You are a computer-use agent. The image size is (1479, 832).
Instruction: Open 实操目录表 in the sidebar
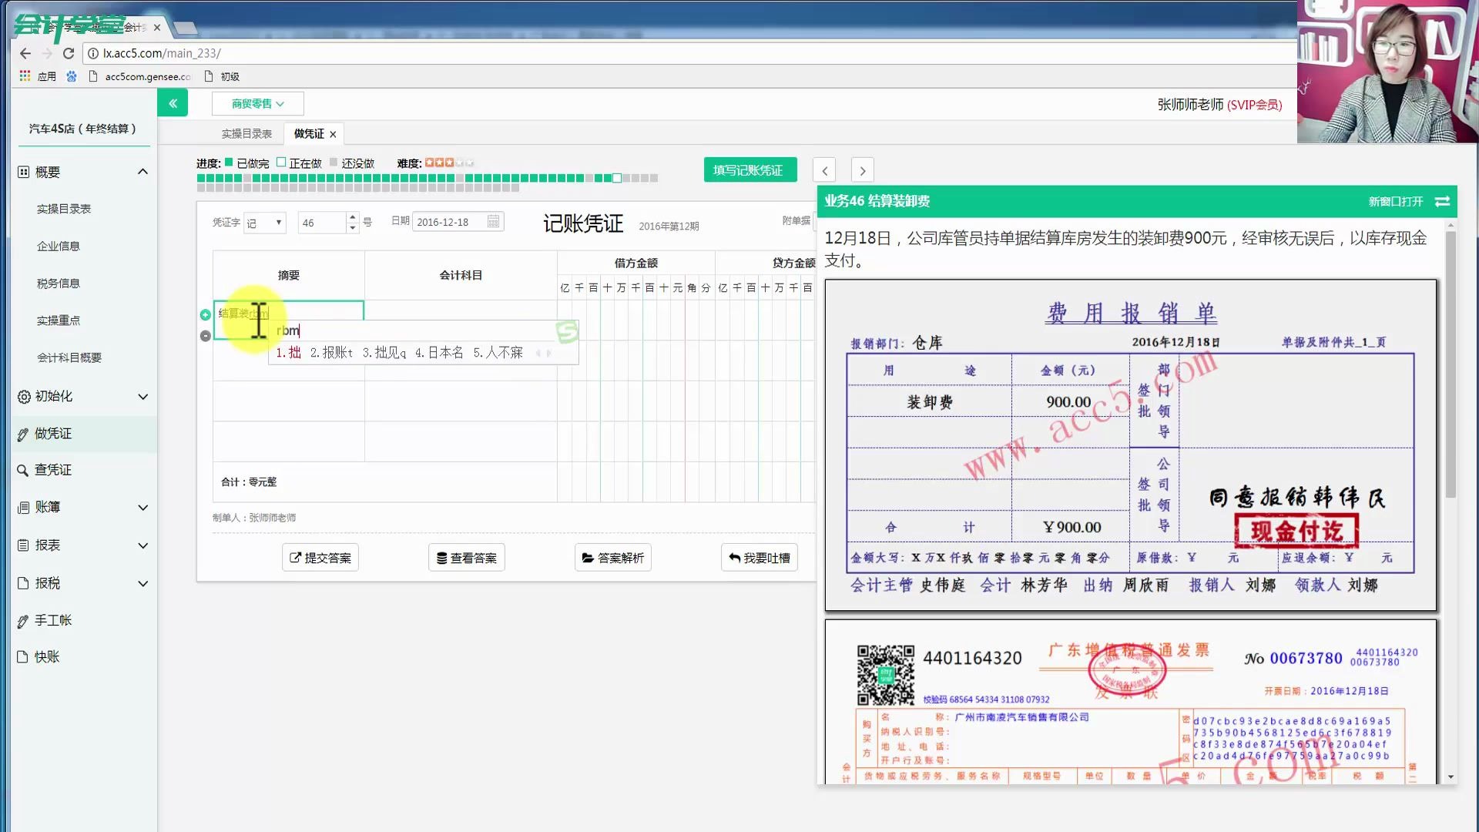(64, 209)
